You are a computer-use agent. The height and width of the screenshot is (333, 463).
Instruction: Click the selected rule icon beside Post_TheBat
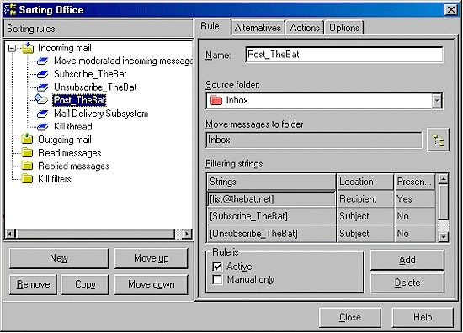pyautogui.click(x=41, y=99)
